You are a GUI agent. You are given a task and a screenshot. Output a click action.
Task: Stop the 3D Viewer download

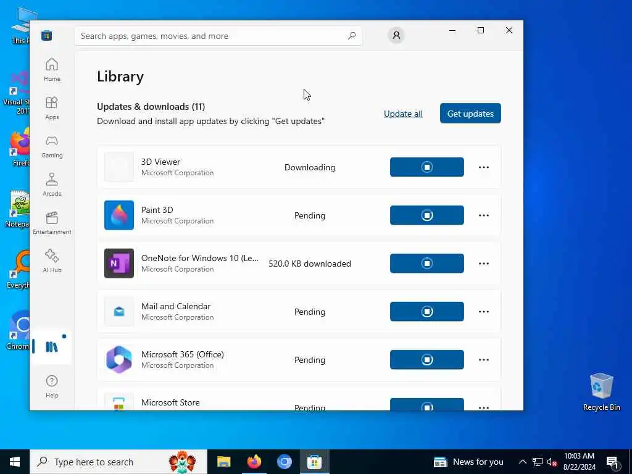(427, 167)
